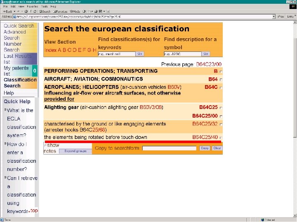Screen dimensions: 297x222
Task: Click the symbol description input field
Action: [183, 54]
